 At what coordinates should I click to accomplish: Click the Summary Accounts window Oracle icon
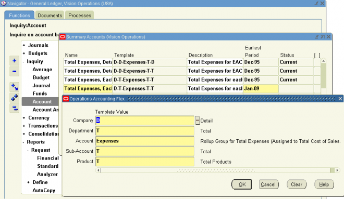click(x=63, y=37)
